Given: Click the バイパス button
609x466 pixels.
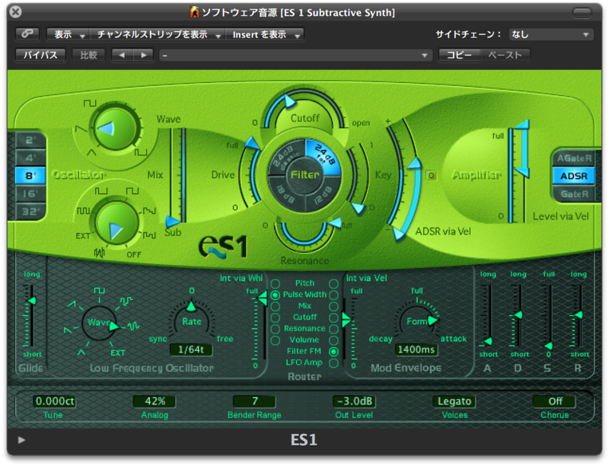Looking at the screenshot, I should pos(40,55).
